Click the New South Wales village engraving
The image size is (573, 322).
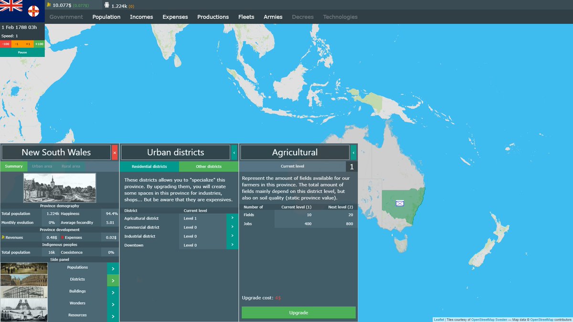pos(60,188)
